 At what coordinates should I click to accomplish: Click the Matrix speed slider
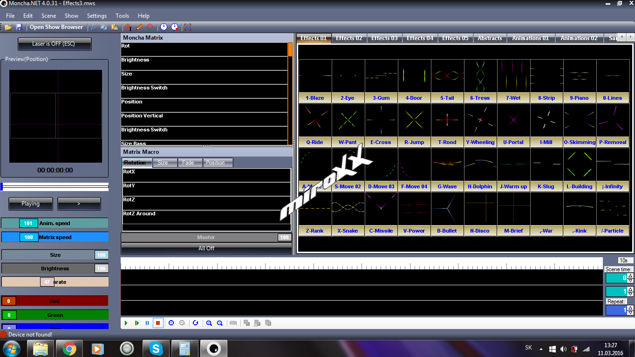[x=55, y=237]
